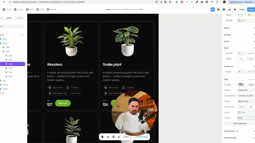Open the CMS panel
Viewport: 255px width, 143px height.
[40, 9]
